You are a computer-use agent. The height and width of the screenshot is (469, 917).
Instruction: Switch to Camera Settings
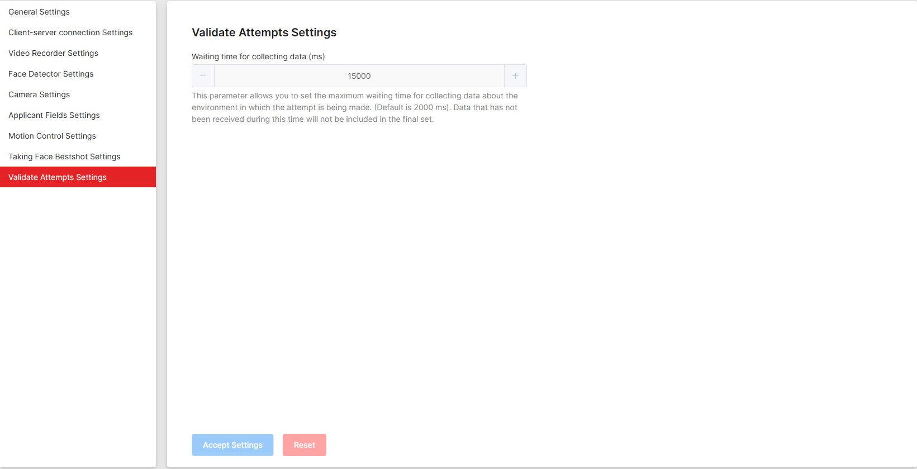tap(39, 94)
